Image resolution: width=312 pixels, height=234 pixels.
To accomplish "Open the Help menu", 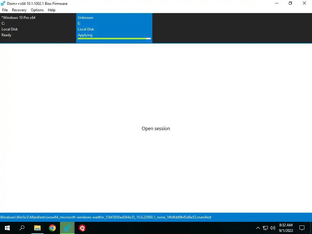I will coord(51,10).
